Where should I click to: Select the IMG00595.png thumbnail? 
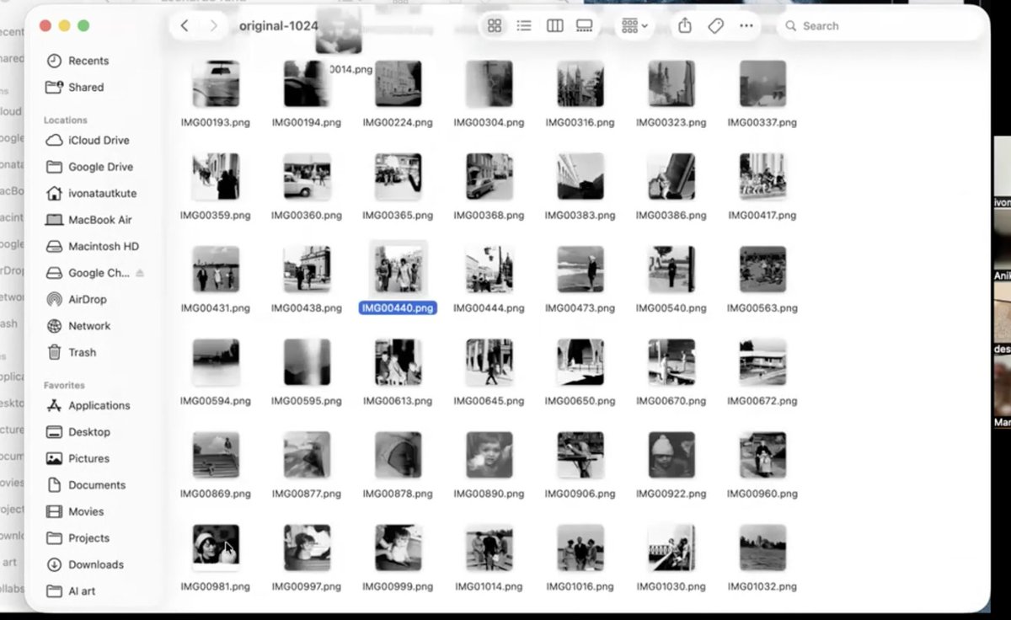click(307, 362)
